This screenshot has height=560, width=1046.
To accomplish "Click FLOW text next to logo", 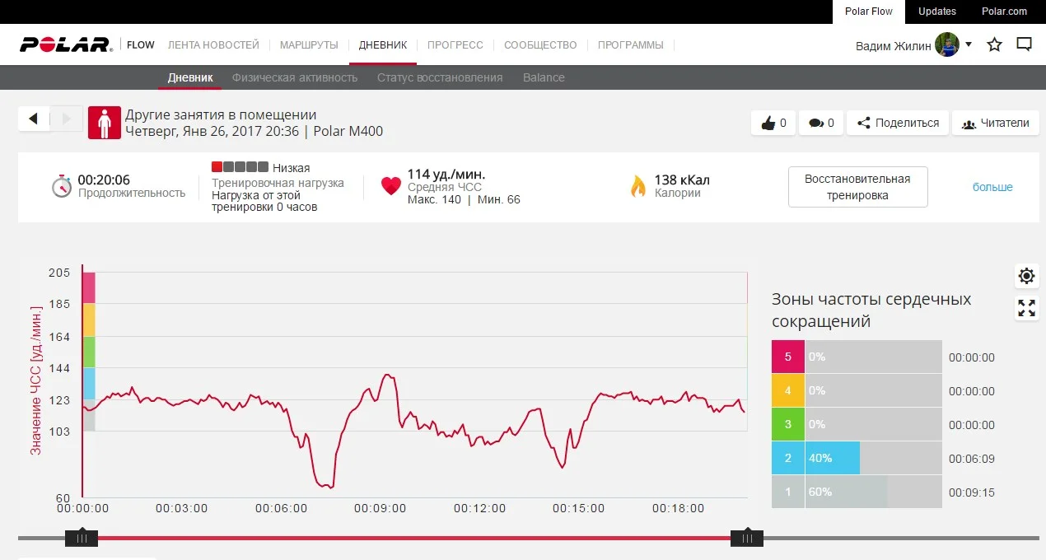I will [141, 45].
